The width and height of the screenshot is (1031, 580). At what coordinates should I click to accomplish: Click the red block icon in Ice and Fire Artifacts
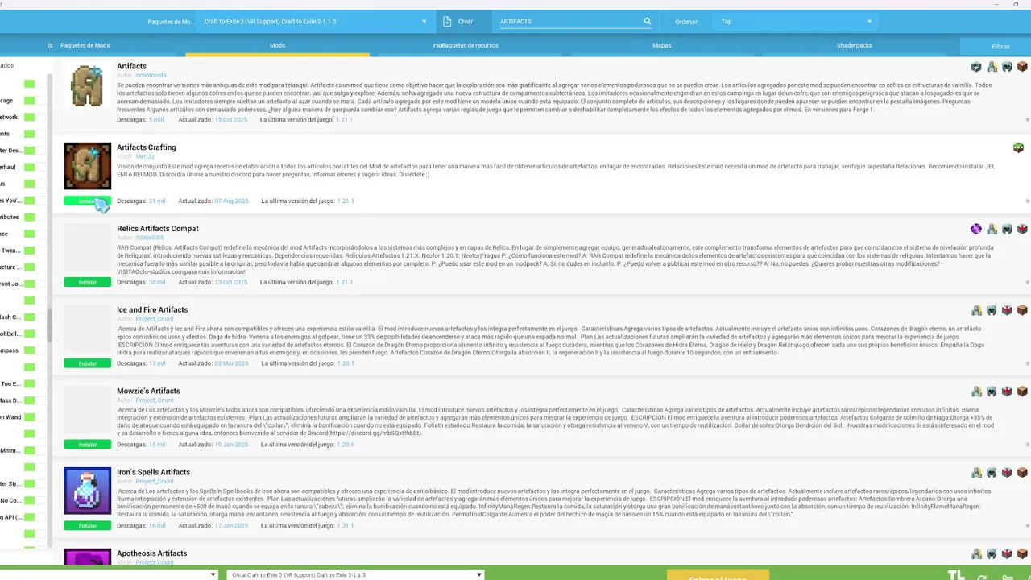pos(1007,310)
